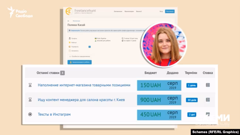240x135 pixels.
Task: Click the freelancehunt logo icon
Action: click(69, 11)
